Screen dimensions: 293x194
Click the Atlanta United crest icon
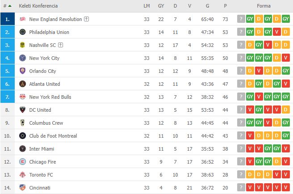click(x=22, y=84)
